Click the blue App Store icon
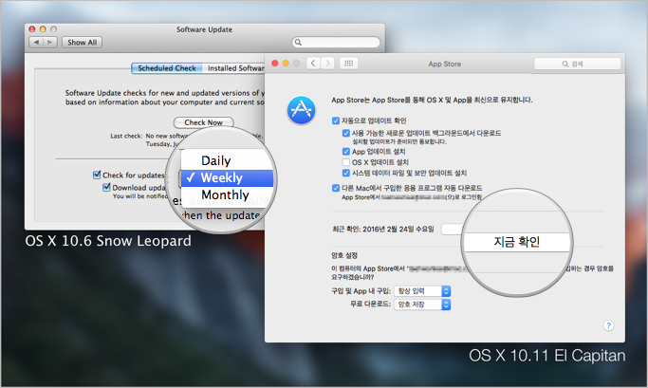The image size is (648, 388). pyautogui.click(x=302, y=110)
